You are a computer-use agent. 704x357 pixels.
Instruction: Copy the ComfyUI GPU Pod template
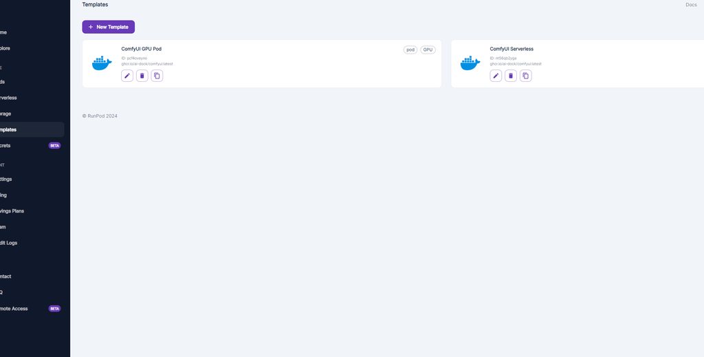[157, 76]
